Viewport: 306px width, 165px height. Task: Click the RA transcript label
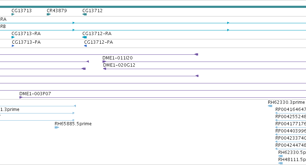pyautogui.click(x=3, y=19)
